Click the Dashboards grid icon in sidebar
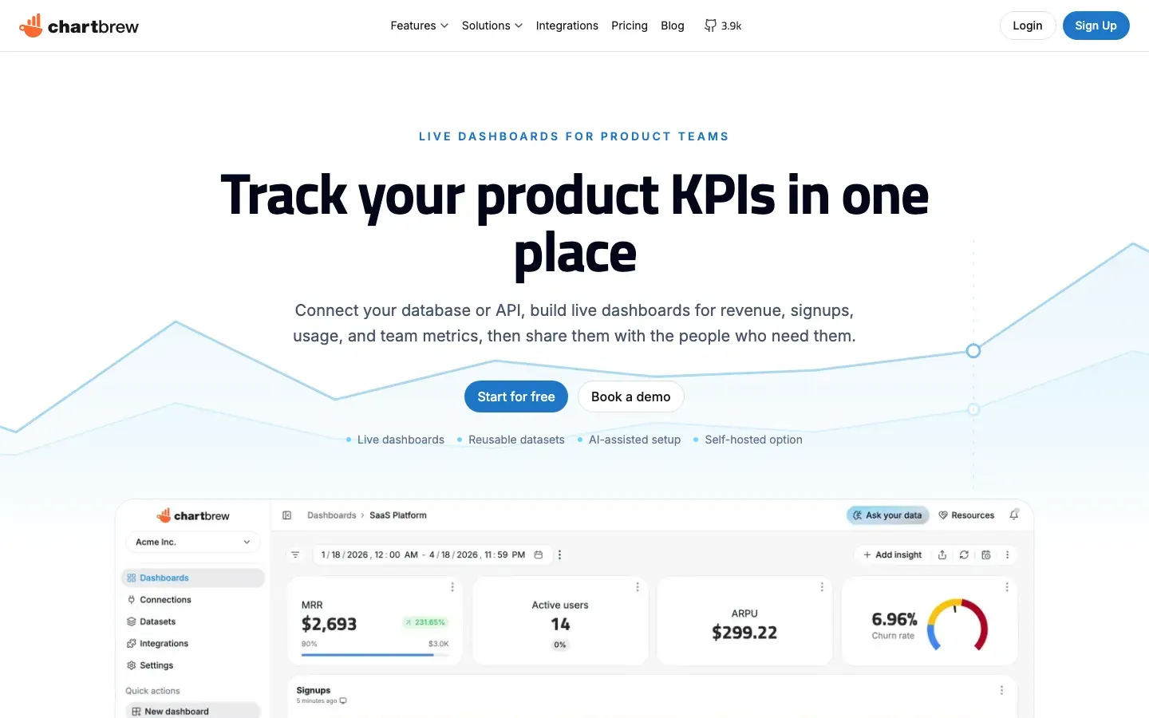 132,578
